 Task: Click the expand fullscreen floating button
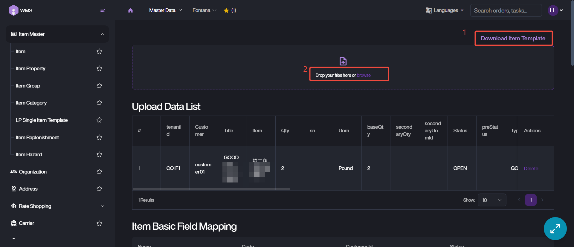[x=555, y=228]
